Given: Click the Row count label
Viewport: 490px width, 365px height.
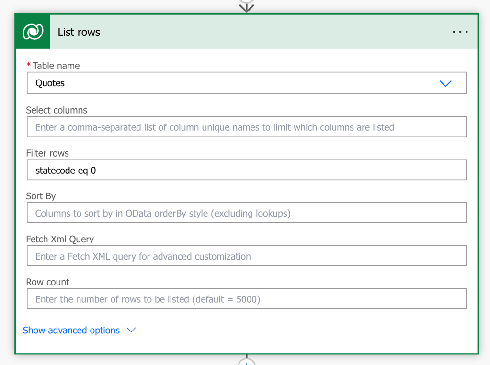Looking at the screenshot, I should pyautogui.click(x=48, y=282).
